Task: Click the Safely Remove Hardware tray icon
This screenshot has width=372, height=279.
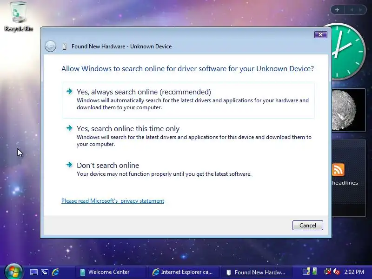Action: [x=315, y=271]
